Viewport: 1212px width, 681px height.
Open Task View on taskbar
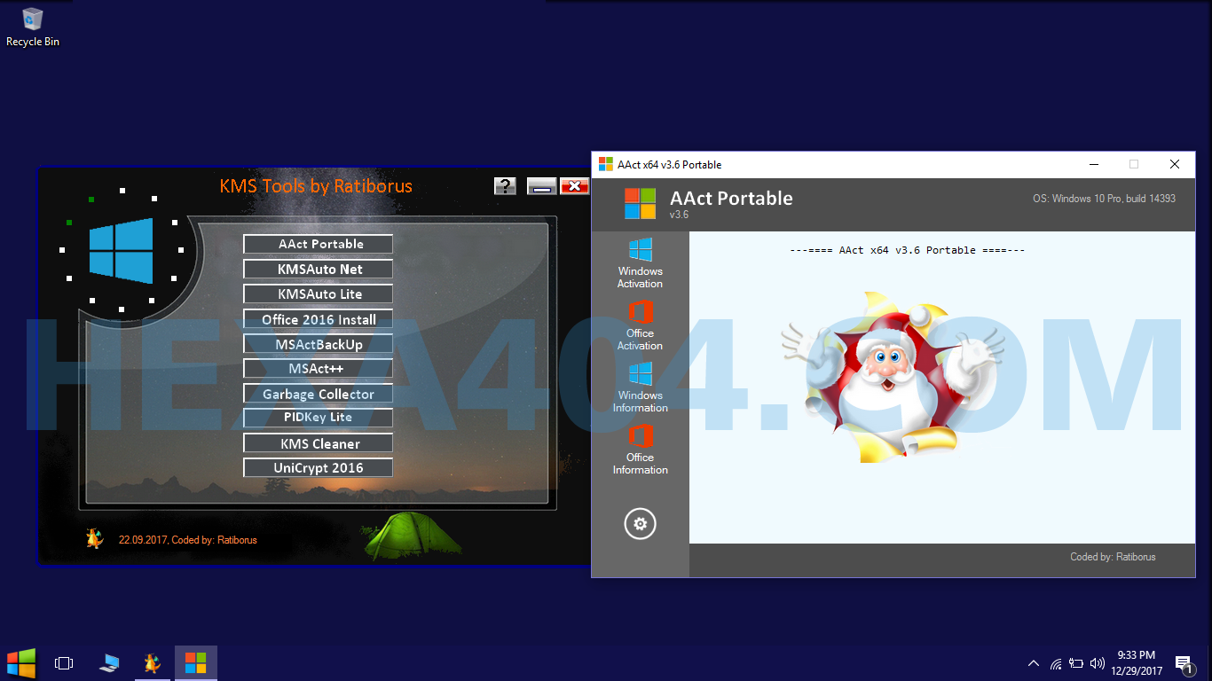64,662
